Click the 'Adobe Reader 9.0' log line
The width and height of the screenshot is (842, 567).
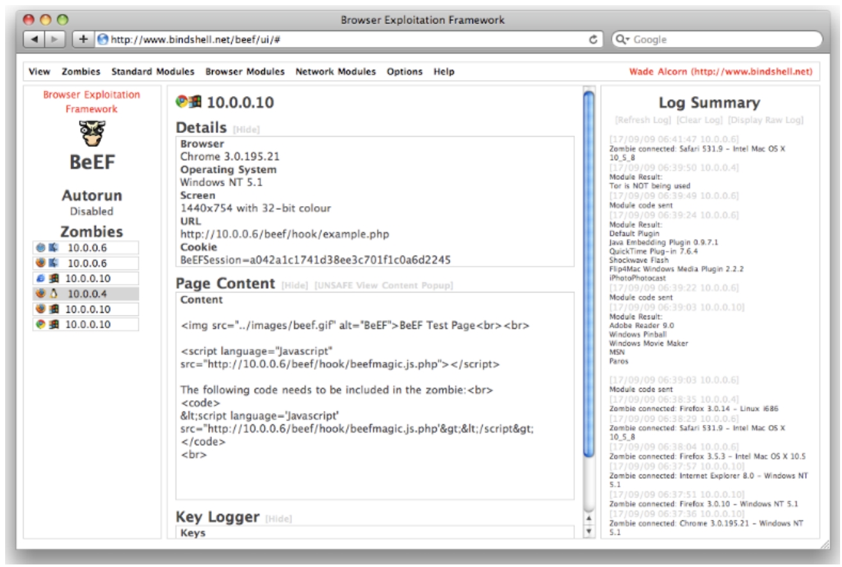638,326
